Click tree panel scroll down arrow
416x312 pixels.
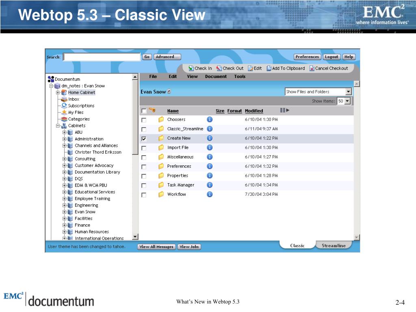[x=135, y=236]
